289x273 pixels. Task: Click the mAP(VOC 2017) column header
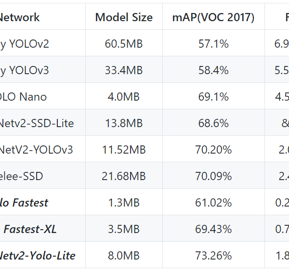point(213,18)
